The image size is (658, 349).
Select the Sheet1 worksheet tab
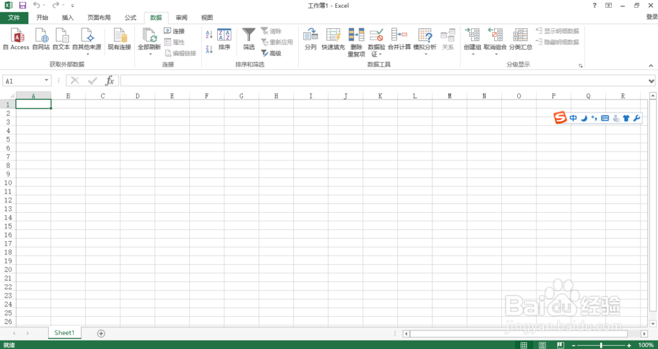[64, 333]
